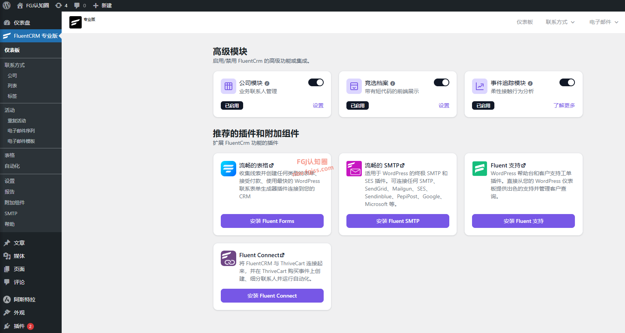
Task: Open the comments bubble icon in admin bar
Action: click(77, 5)
